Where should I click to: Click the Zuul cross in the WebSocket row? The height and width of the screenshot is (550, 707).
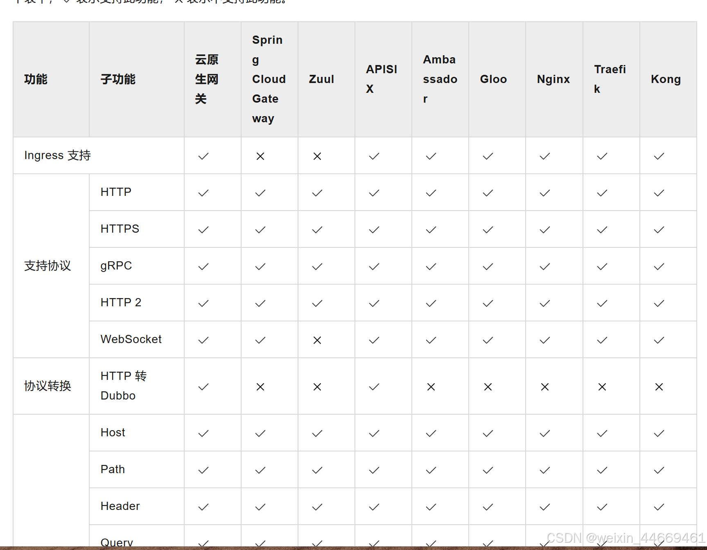tap(317, 340)
